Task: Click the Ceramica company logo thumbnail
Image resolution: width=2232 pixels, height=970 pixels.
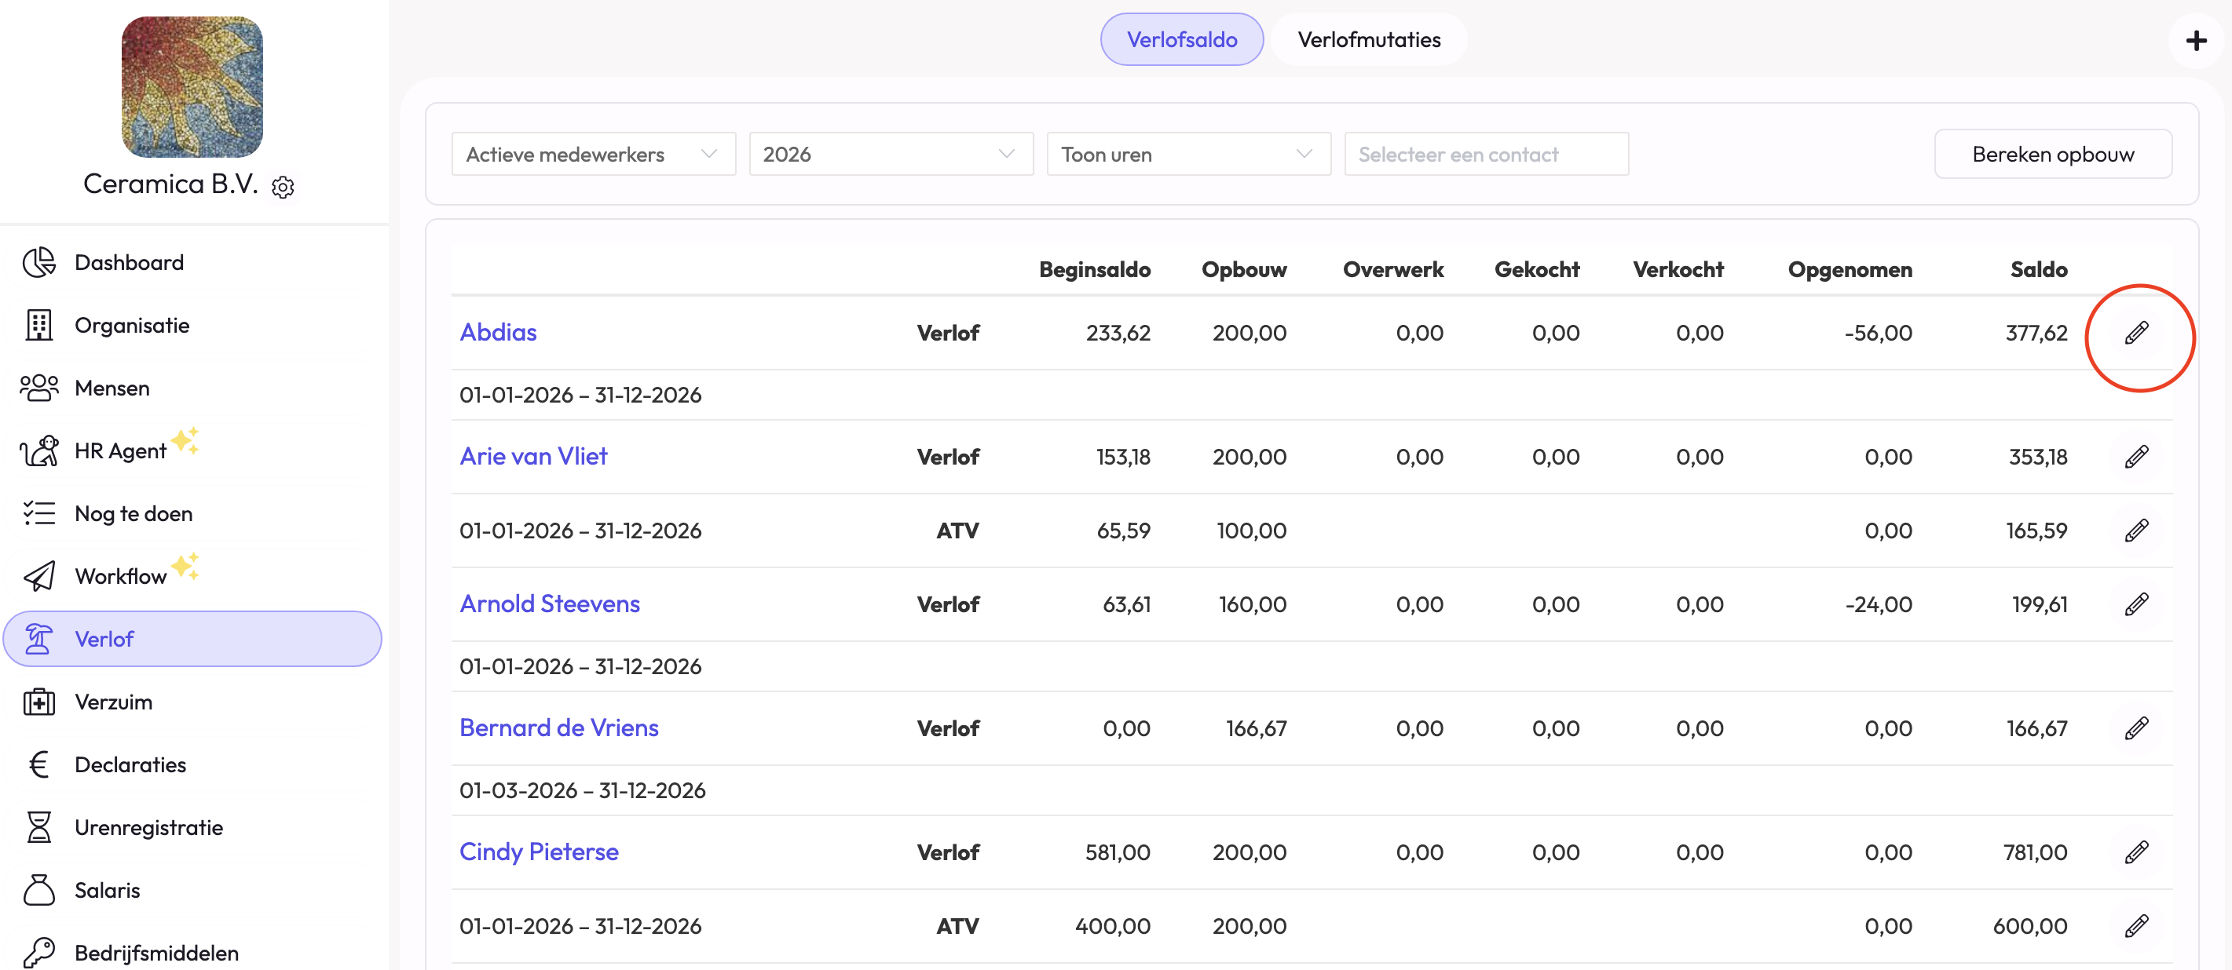Action: [192, 86]
